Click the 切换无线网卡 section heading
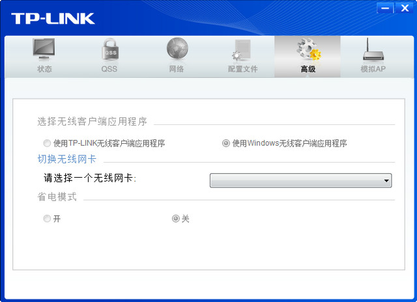This screenshot has width=417, height=302. [x=66, y=159]
